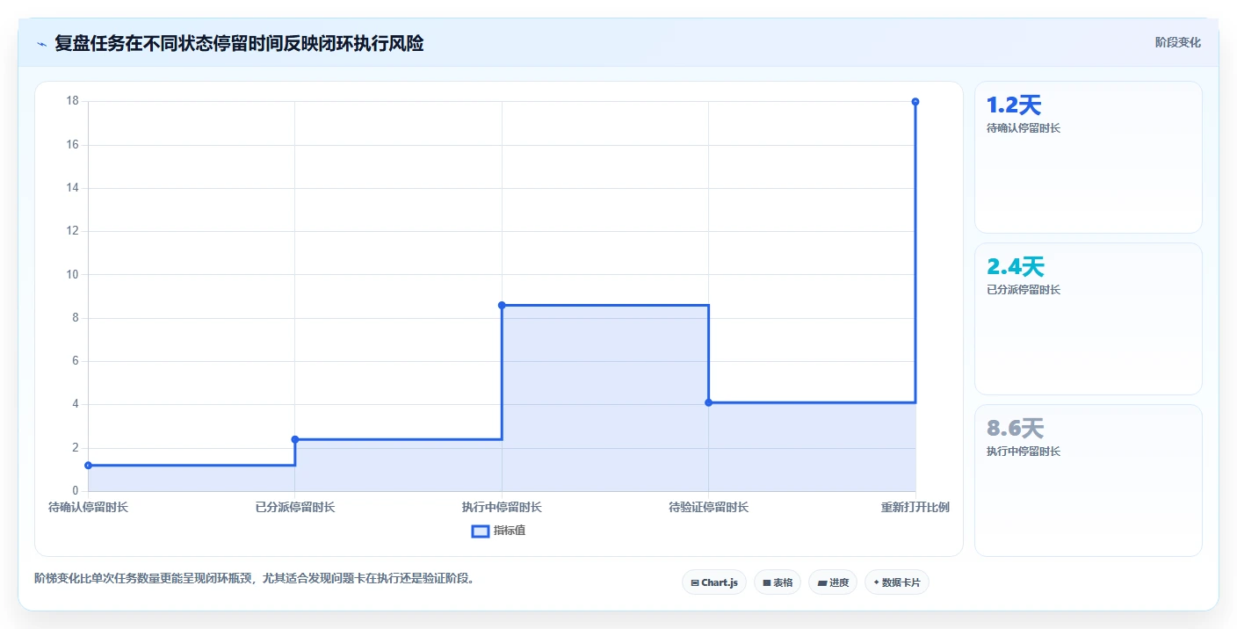
Task: Click the data point at 执行中停留时长
Action: [502, 305]
